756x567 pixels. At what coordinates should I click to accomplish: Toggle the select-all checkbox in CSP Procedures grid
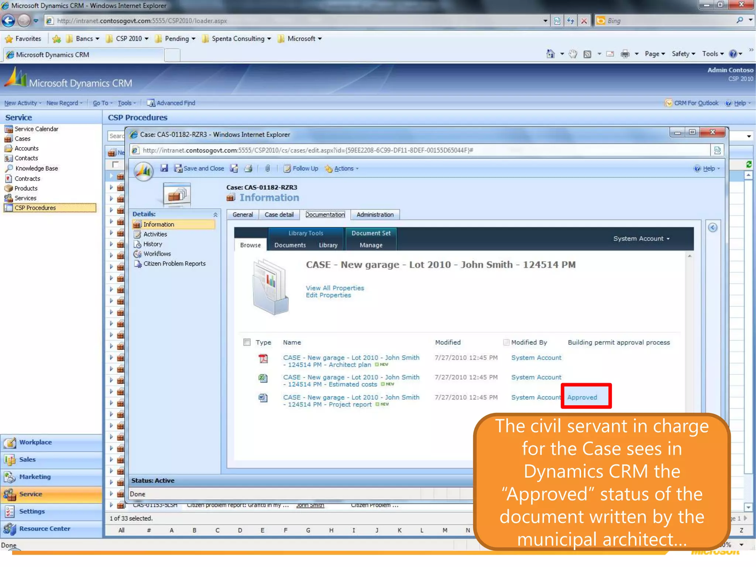coord(116,164)
